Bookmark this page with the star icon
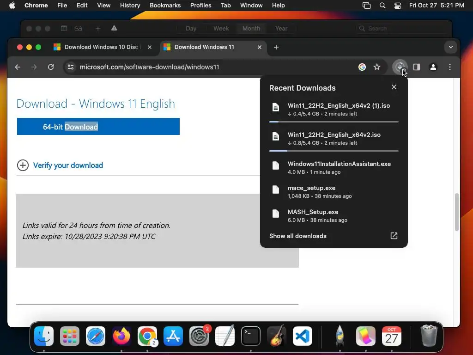Viewport: 473px width, 355px height. pos(377,67)
